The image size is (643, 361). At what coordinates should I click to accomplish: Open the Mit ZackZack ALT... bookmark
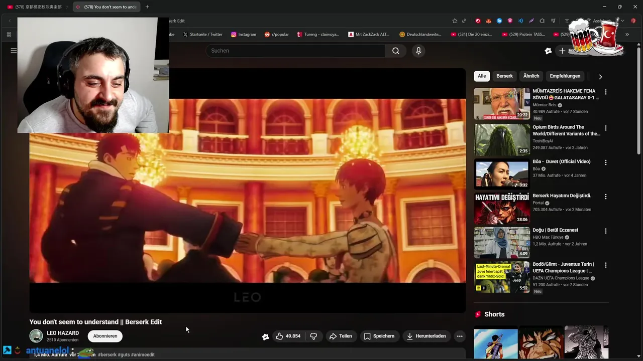click(369, 34)
